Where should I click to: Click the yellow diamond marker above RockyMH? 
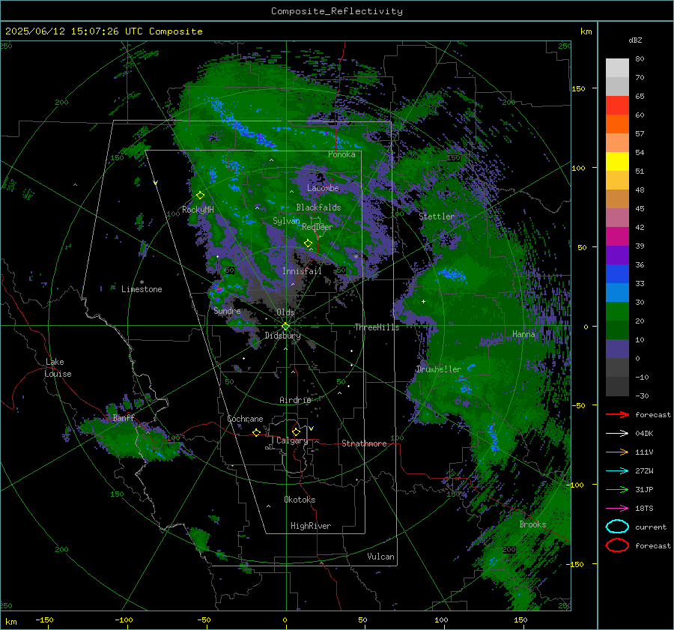pos(200,196)
